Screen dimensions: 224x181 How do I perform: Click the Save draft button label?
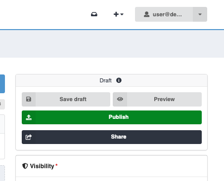73,99
